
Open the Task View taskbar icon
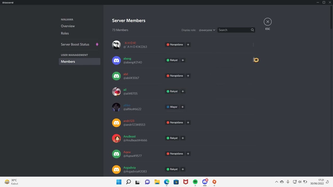point(138,182)
